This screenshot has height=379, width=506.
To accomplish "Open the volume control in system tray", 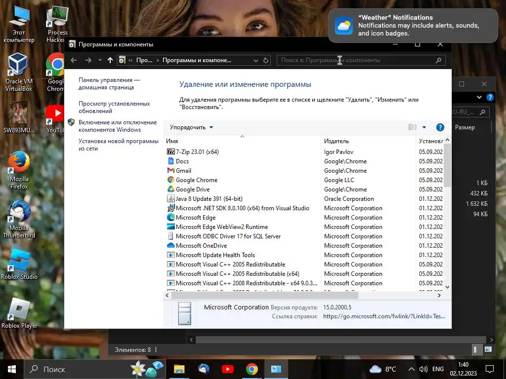I will pos(423,369).
